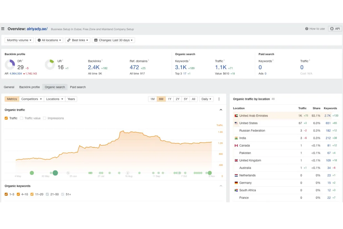This screenshot has width=343, height=229.
Task: Collapse the Organic keywords section
Action: pos(221,186)
